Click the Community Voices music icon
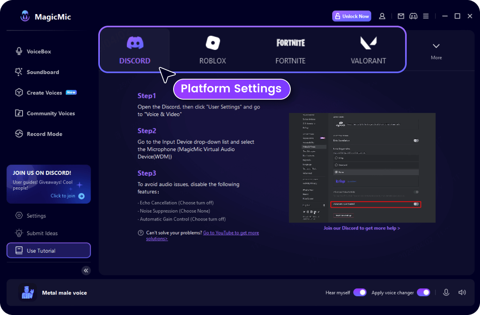This screenshot has height=315, width=480. point(19,113)
